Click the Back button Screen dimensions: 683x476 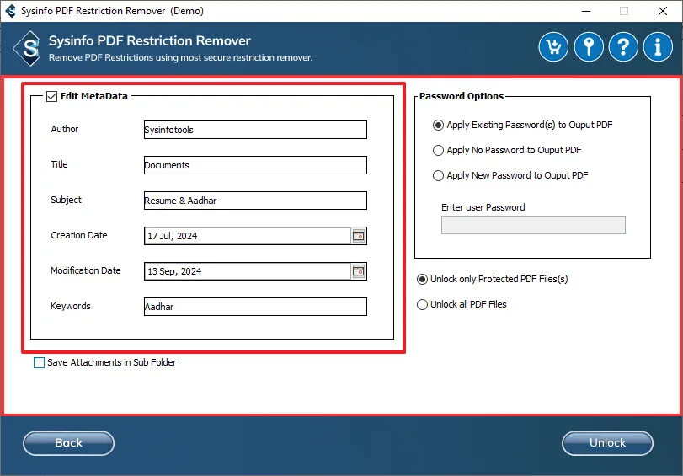(68, 443)
